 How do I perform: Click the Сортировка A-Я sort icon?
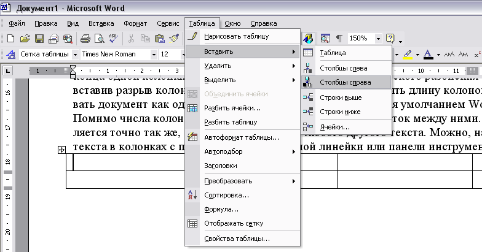click(192, 195)
